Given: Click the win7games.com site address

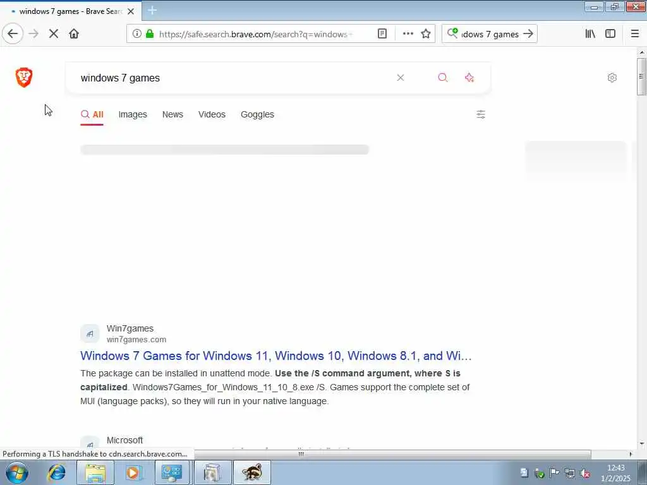Looking at the screenshot, I should point(136,339).
